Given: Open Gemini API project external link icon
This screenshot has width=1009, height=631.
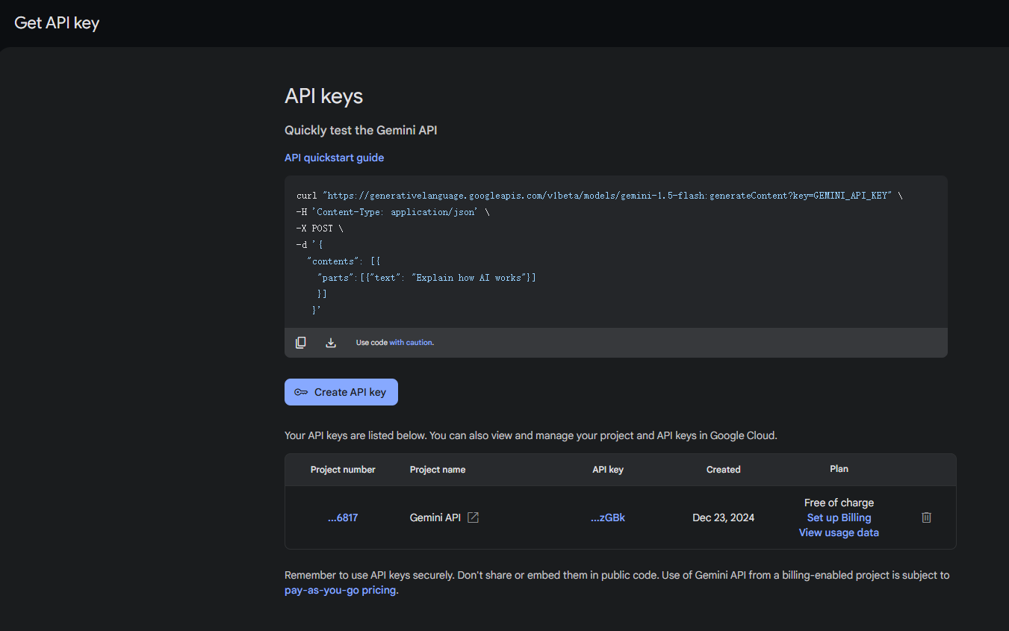Looking at the screenshot, I should 473,517.
